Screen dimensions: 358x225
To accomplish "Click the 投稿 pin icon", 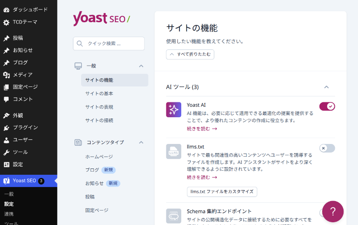I will coord(6,38).
